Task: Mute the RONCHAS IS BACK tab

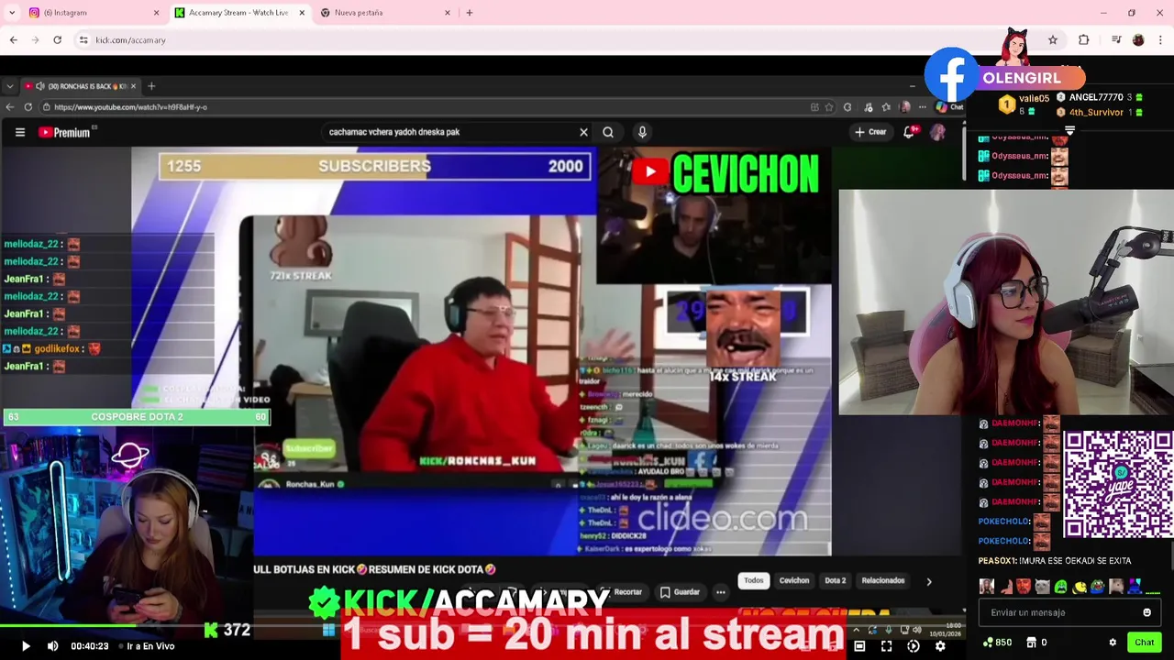Action: (x=39, y=86)
